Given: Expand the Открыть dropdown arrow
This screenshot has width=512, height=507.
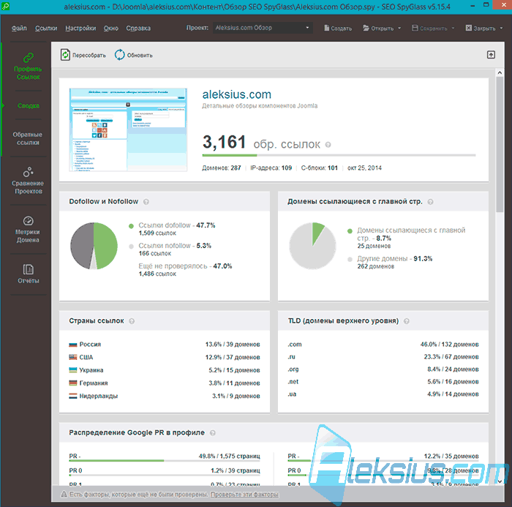Looking at the screenshot, I should [x=399, y=28].
